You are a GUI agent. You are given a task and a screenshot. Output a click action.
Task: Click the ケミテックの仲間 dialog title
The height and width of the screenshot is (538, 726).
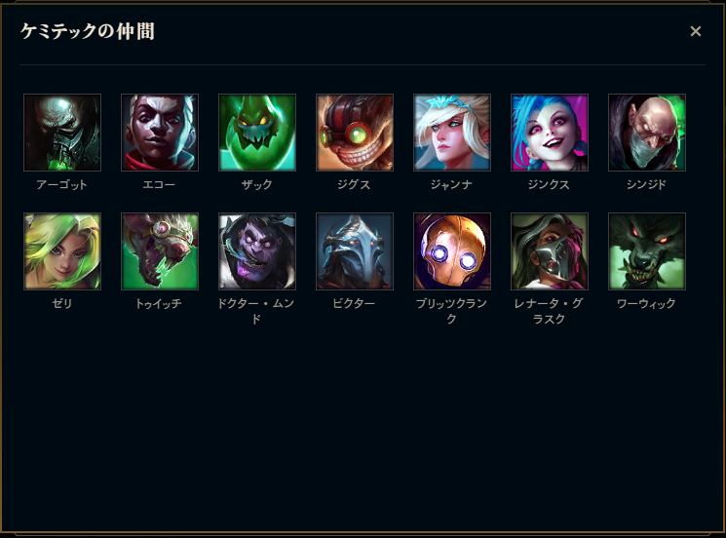[x=88, y=31]
